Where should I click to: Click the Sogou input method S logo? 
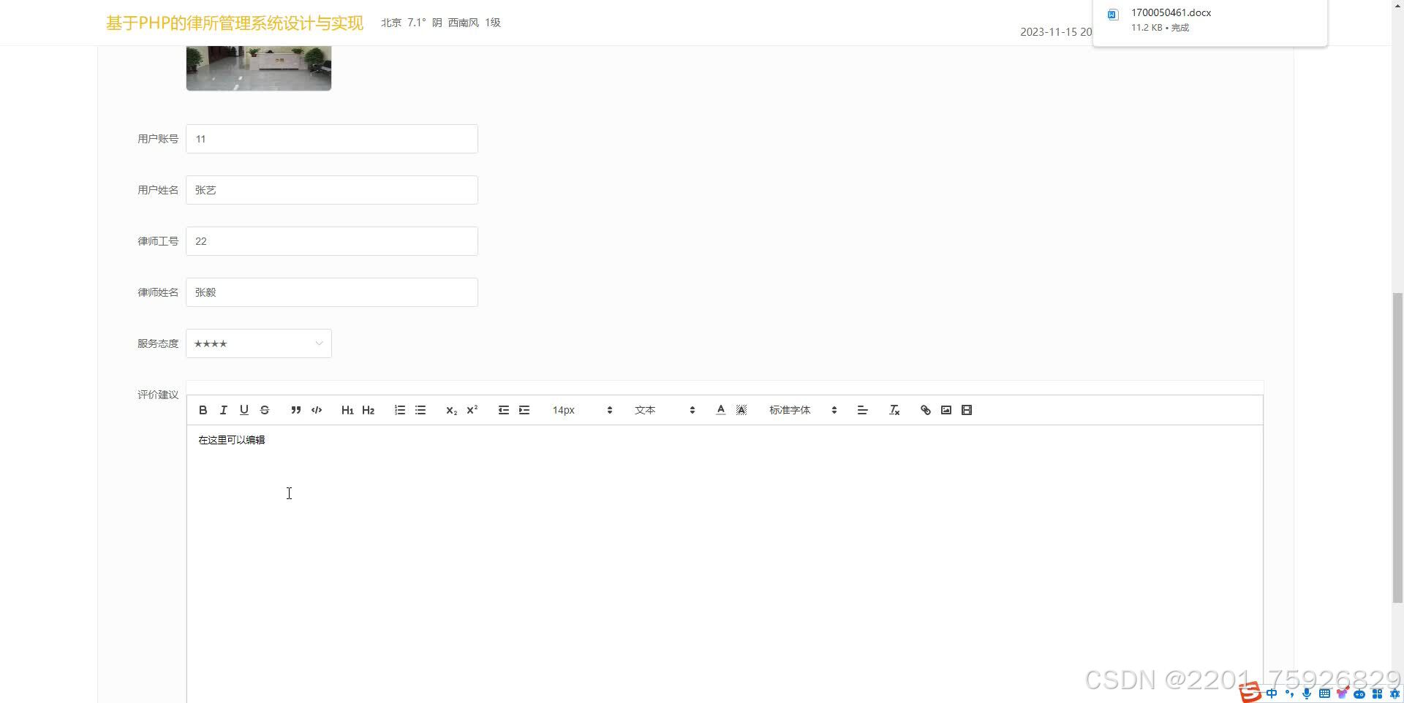pos(1250,692)
